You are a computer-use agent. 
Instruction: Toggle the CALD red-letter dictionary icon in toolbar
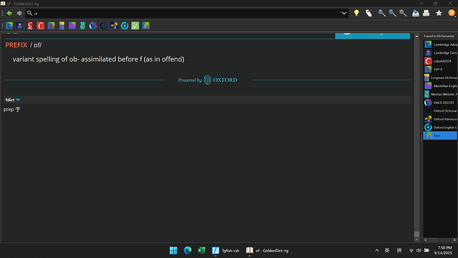click(30, 26)
